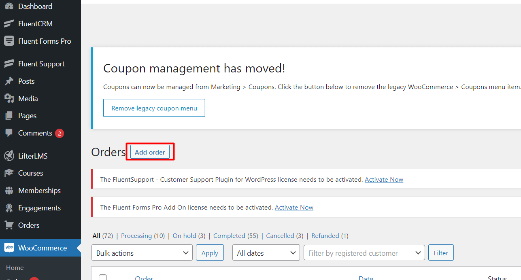The image size is (521, 280).
Task: Sort by the Date column header
Action: pos(366,278)
